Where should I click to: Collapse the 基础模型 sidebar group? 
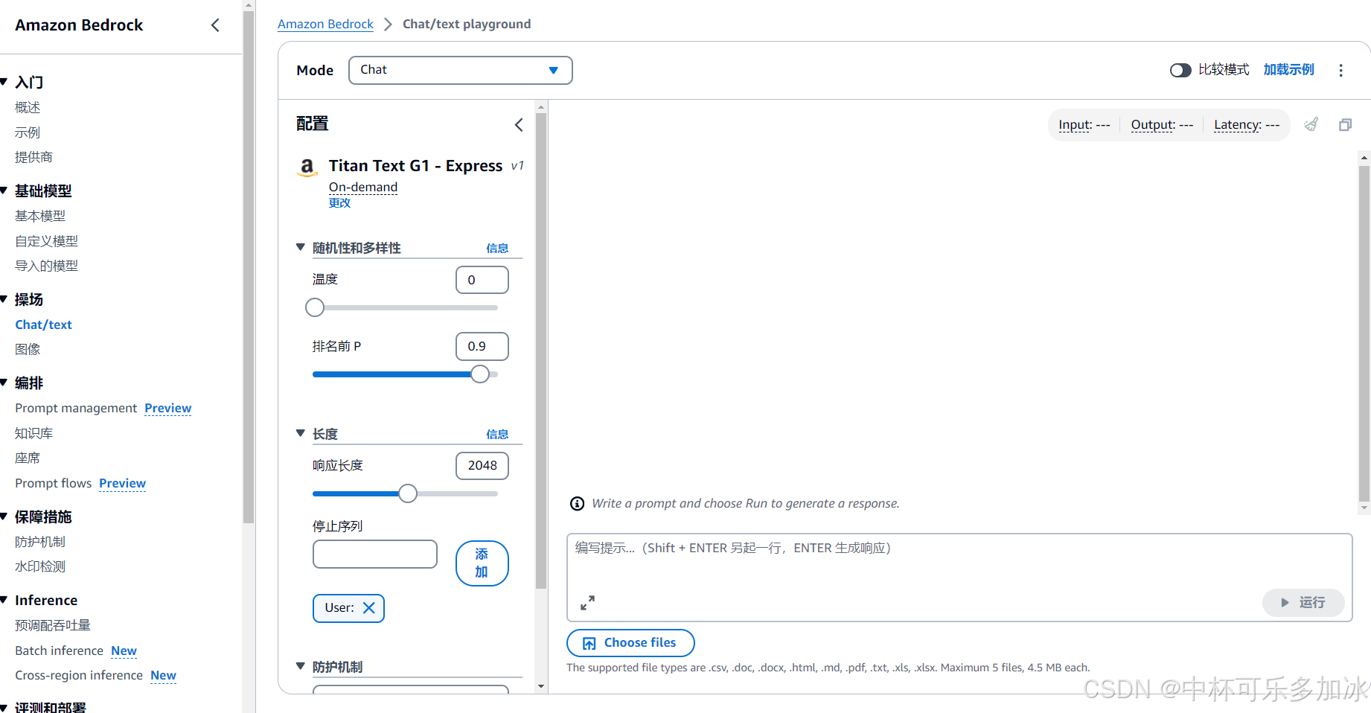(x=4, y=191)
